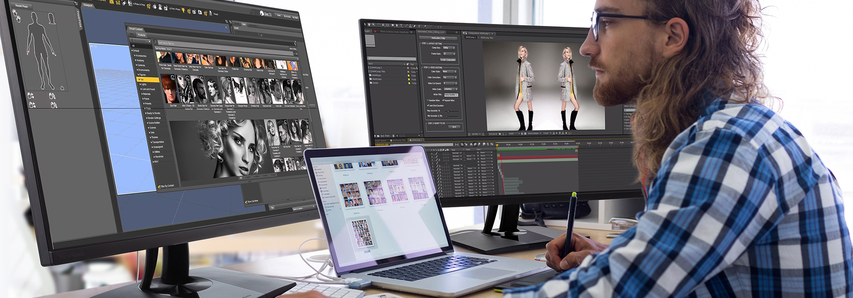The height and width of the screenshot is (298, 853).
Task: Select the Poses category
Action: [x=146, y=99]
